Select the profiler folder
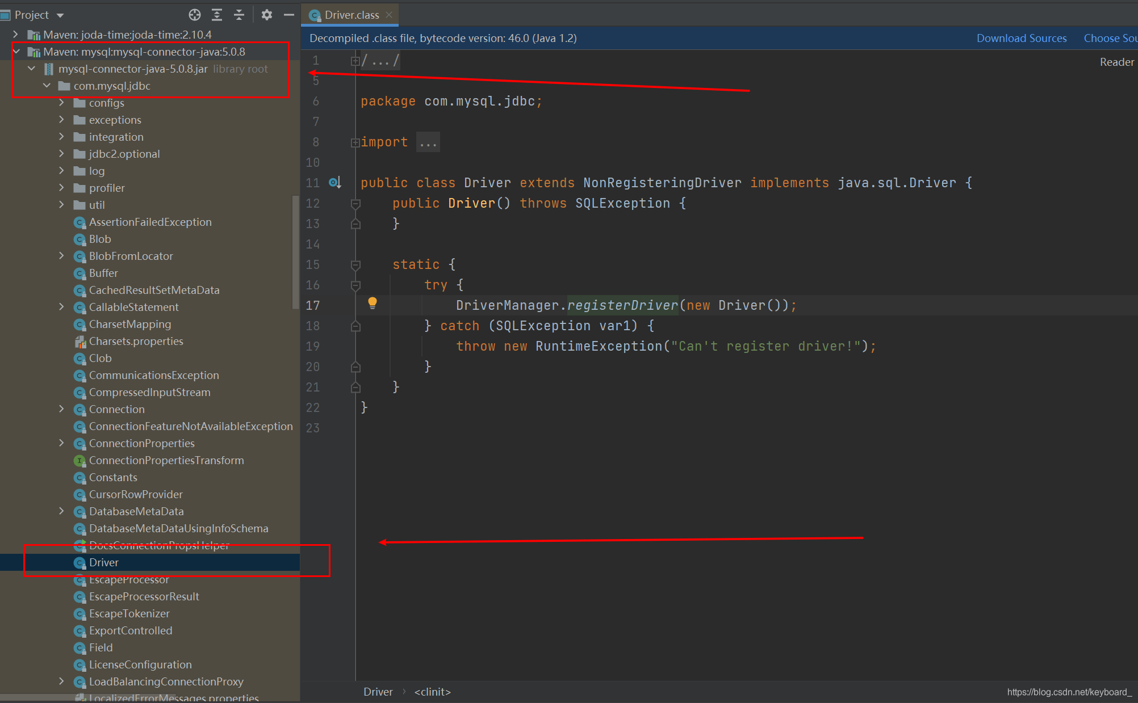This screenshot has width=1138, height=703. coord(106,188)
